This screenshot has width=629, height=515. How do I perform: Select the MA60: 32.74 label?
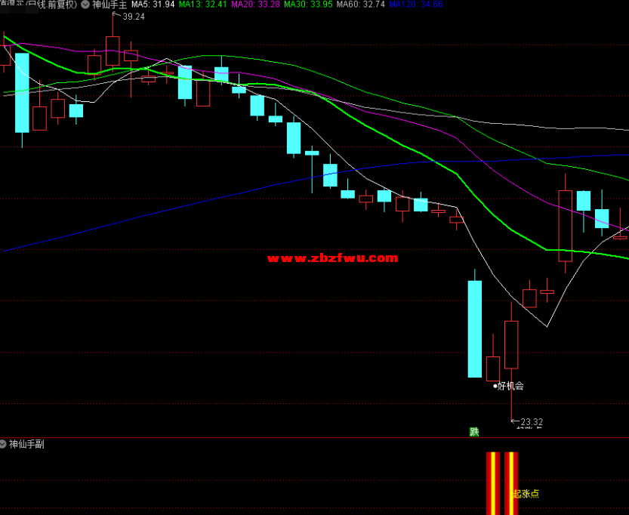(360, 5)
